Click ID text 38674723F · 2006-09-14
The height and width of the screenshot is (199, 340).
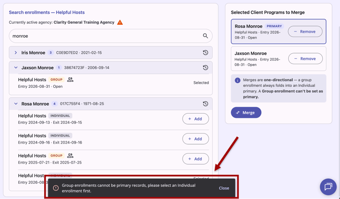click(x=86, y=68)
